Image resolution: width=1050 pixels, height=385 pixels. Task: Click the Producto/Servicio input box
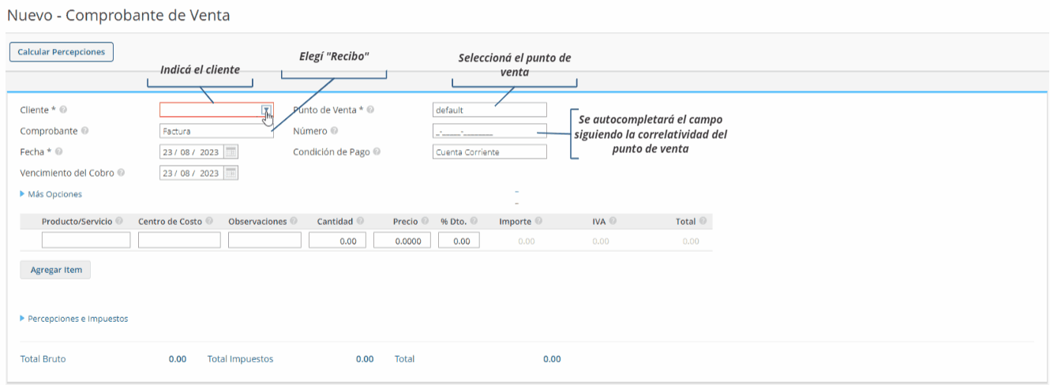[x=86, y=241]
